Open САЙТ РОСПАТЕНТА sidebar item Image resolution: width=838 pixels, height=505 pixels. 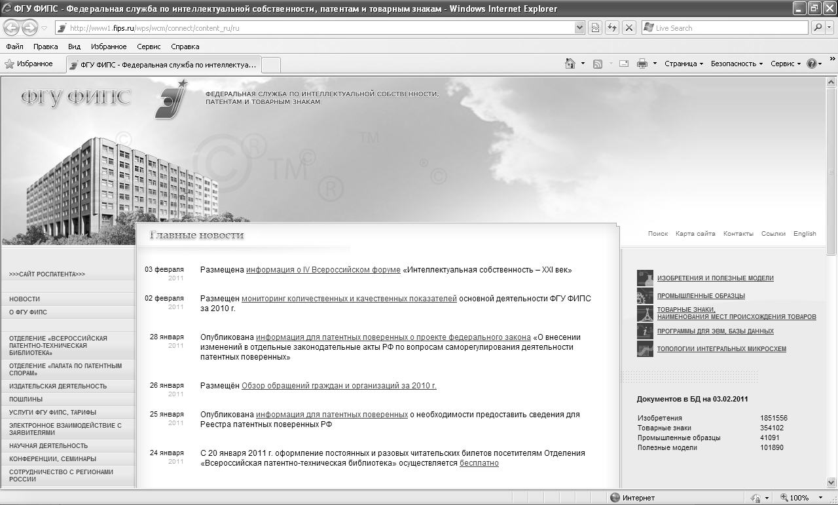pyautogui.click(x=47, y=274)
